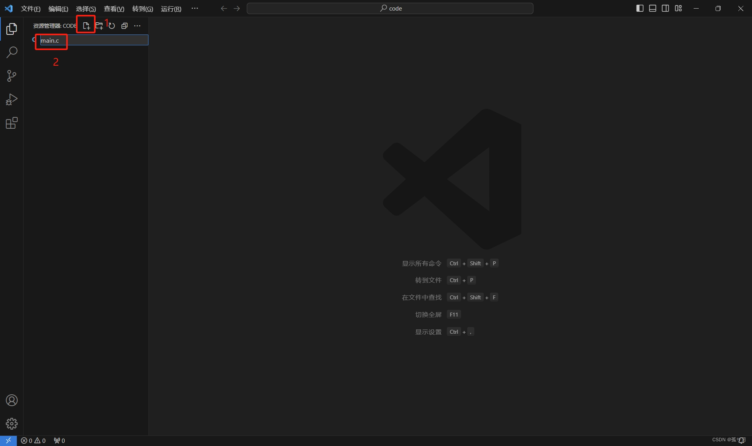Toggle the secondary side bar layout icon
Image resolution: width=752 pixels, height=446 pixels.
click(665, 8)
